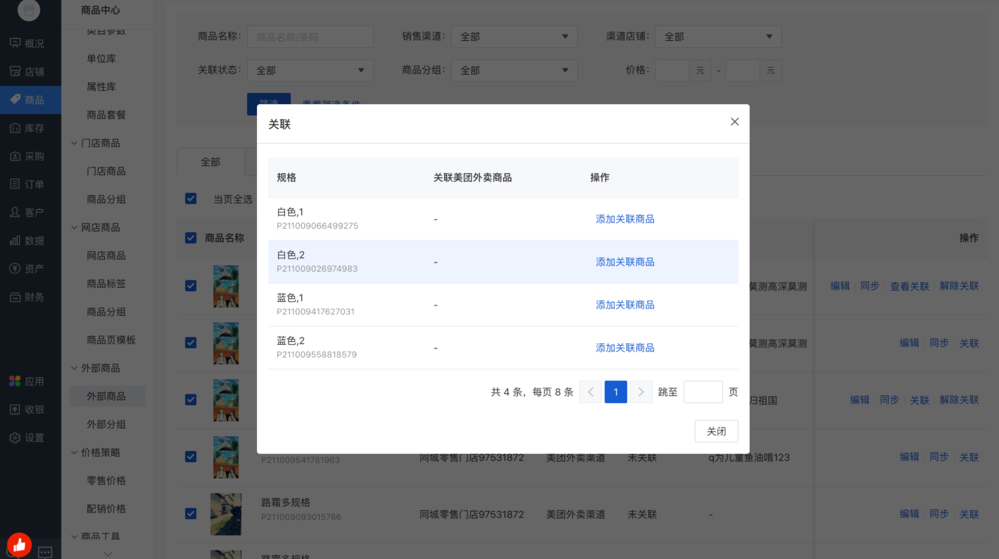The width and height of the screenshot is (999, 559).
Task: Open the 设置 gear icon
Action: point(15,438)
